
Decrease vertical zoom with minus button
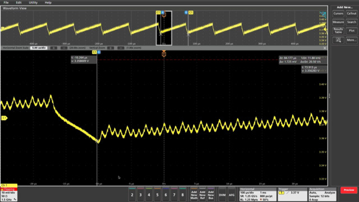click(121, 48)
